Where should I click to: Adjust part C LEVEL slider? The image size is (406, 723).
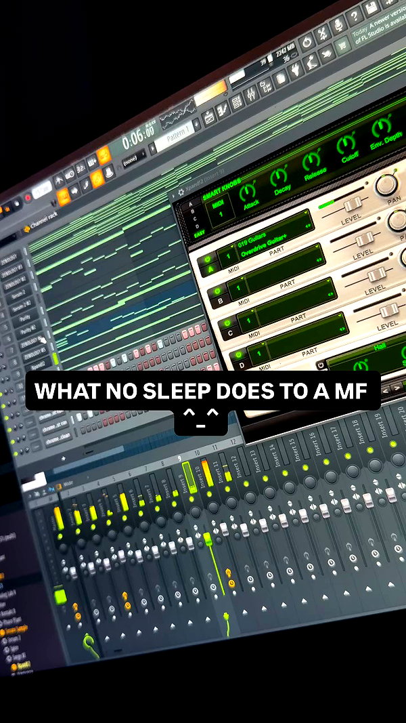click(376, 274)
